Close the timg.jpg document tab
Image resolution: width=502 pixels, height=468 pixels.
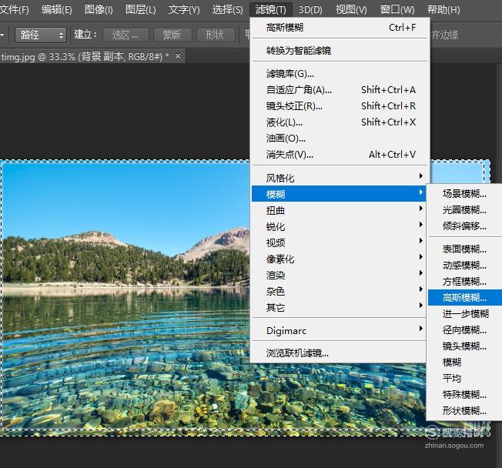point(178,56)
